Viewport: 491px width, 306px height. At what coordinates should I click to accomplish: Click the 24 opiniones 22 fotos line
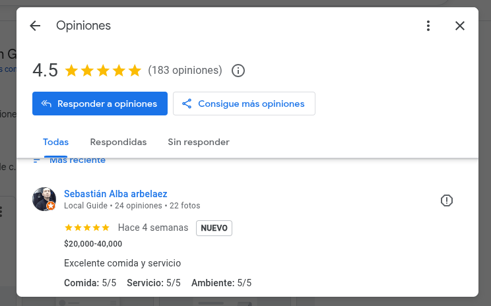tap(132, 206)
